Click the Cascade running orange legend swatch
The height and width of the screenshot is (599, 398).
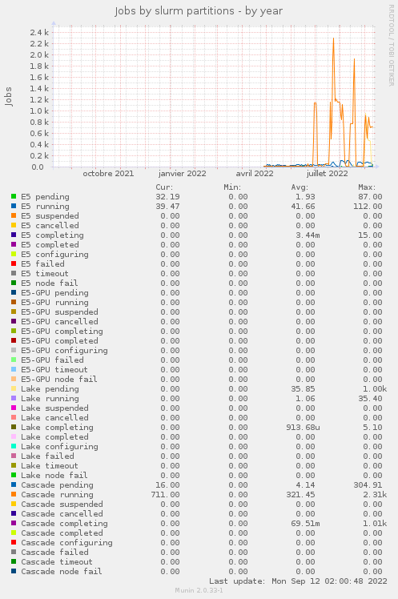(14, 494)
